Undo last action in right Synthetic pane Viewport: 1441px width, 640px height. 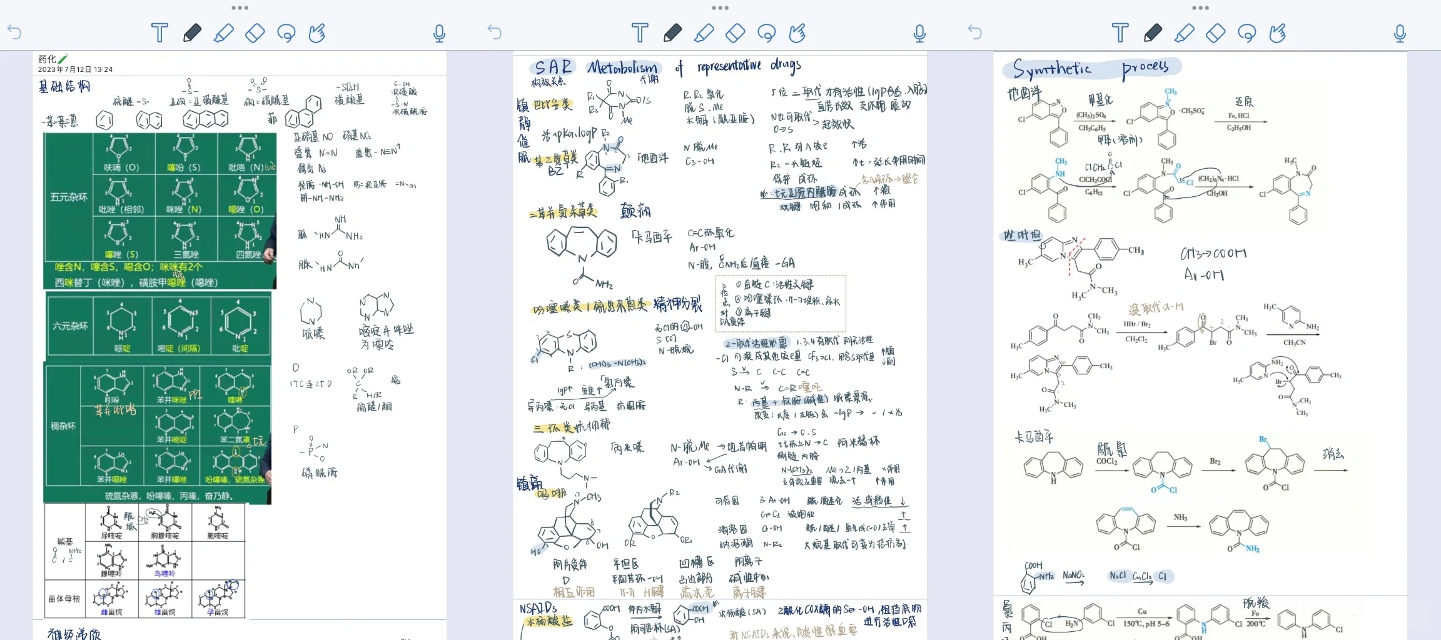(975, 32)
